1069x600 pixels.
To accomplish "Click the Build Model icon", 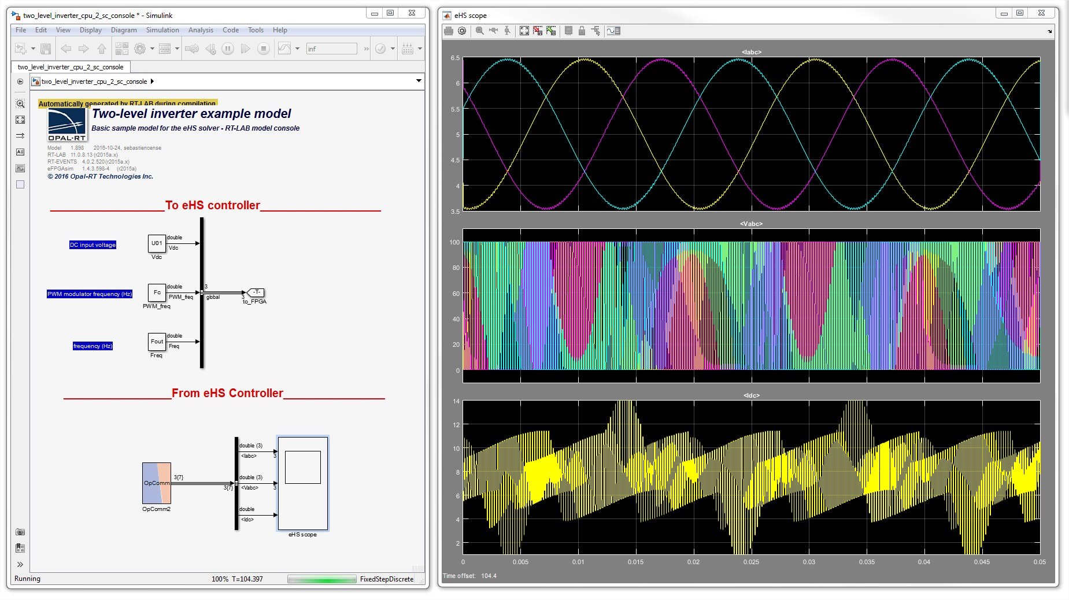I will coord(408,49).
